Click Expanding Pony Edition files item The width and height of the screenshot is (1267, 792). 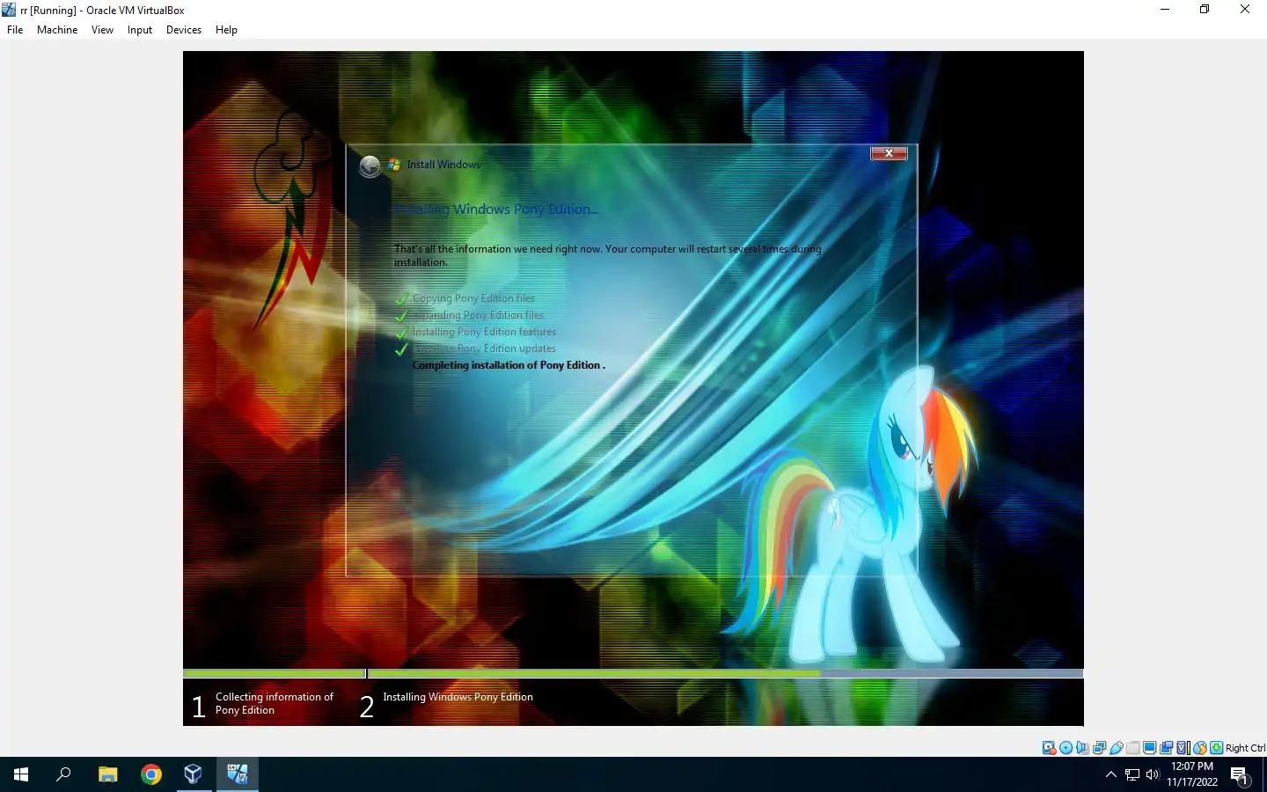pos(478,315)
